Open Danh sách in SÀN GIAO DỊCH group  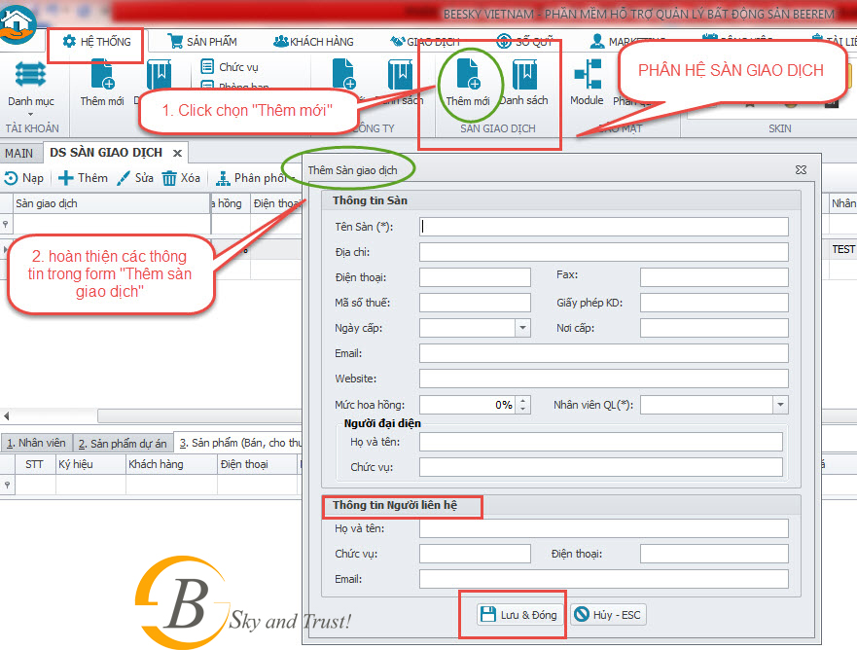[524, 83]
